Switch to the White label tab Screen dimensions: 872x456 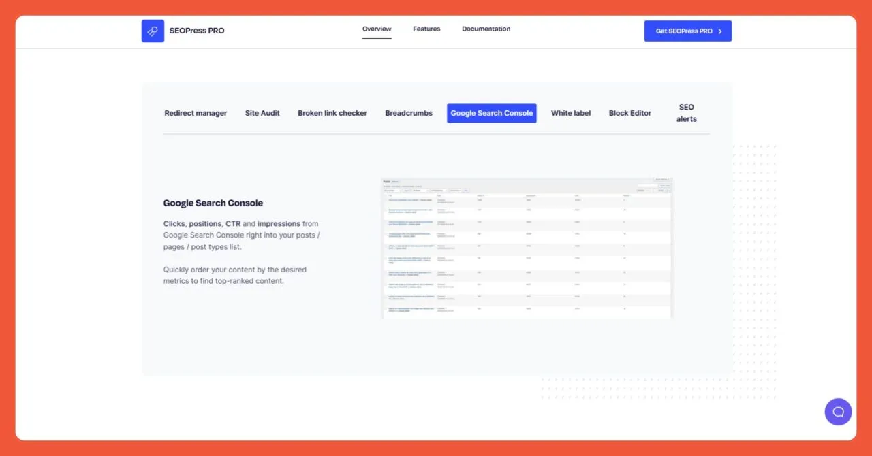pyautogui.click(x=571, y=114)
